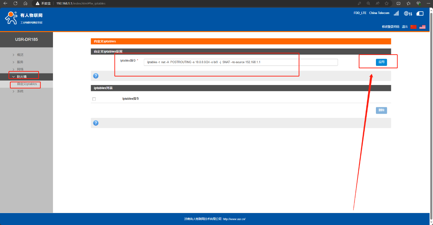Open help icon under iptables settings

(96, 76)
